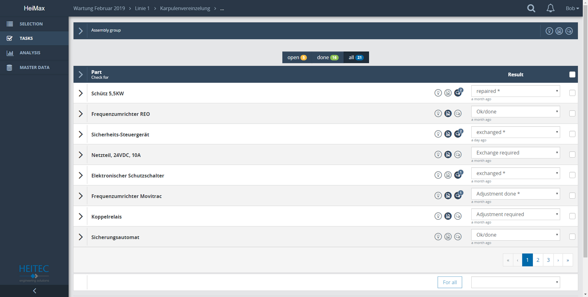Select the Master Data icon in the sidebar

point(10,67)
